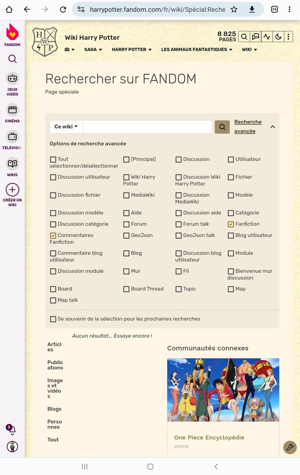Select the Tout results tab
300x475 pixels.
coord(53,440)
